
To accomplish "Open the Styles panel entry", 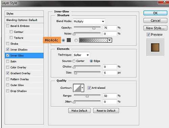I will (24, 14).
